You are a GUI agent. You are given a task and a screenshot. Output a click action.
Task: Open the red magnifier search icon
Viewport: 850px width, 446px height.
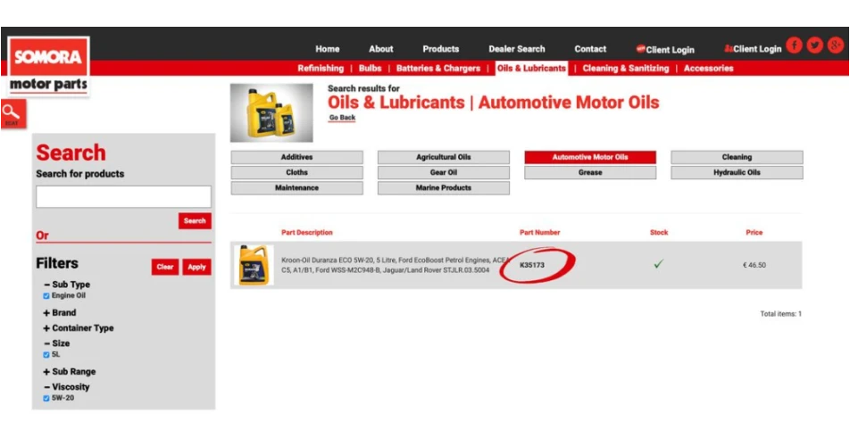pos(13,114)
